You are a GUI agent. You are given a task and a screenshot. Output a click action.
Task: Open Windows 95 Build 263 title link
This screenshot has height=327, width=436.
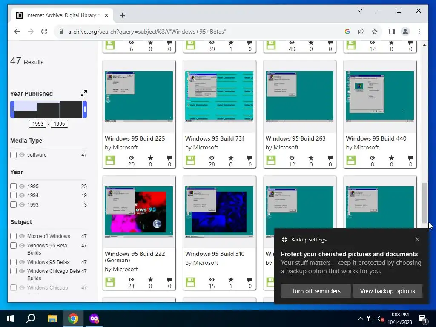[295, 138]
